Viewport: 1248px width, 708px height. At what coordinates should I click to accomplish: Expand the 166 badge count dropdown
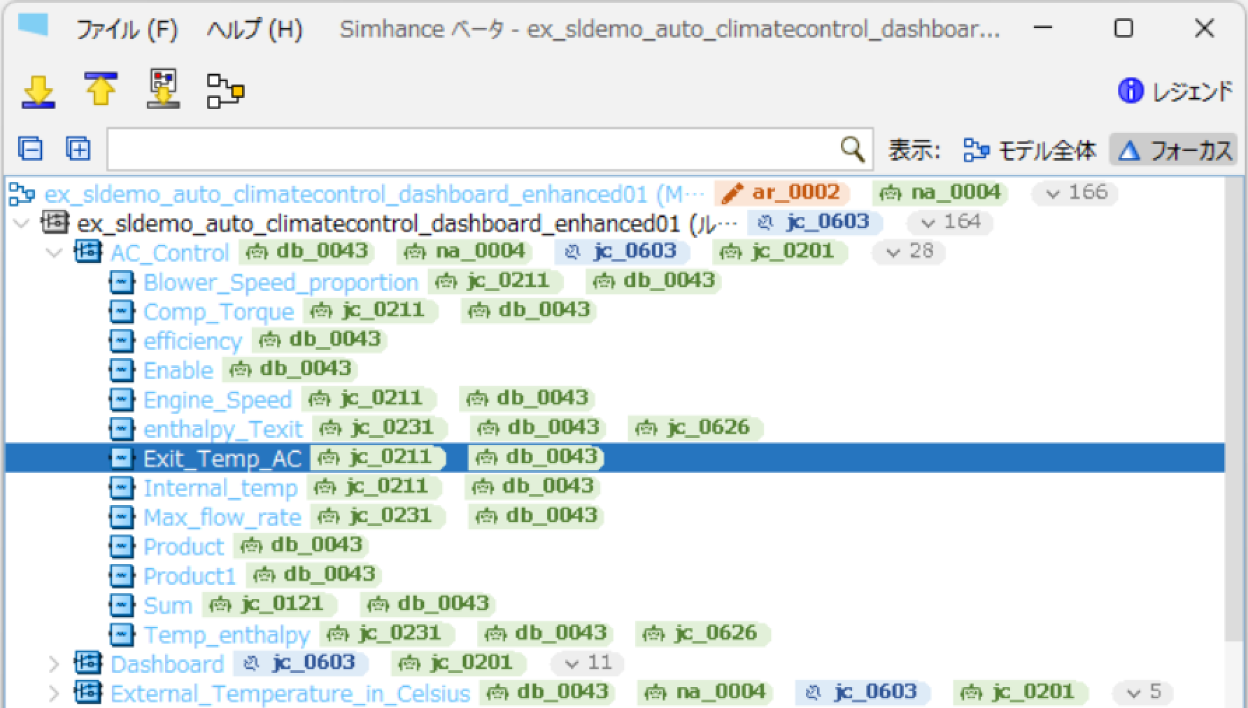[x=1075, y=192]
